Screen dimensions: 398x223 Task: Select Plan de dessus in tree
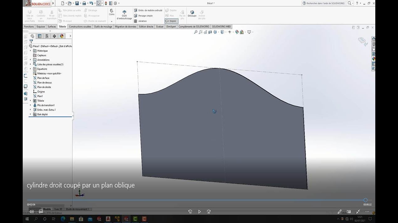(x=44, y=83)
